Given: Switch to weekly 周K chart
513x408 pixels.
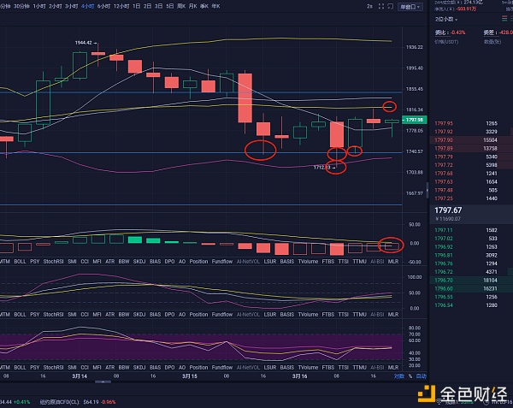Looking at the screenshot, I should pos(181,6).
